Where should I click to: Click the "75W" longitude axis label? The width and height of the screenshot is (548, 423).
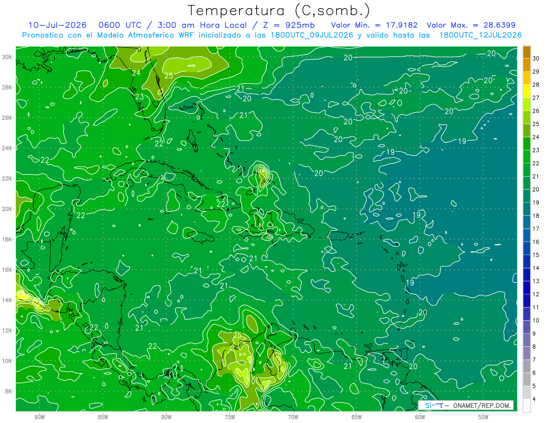(230, 418)
